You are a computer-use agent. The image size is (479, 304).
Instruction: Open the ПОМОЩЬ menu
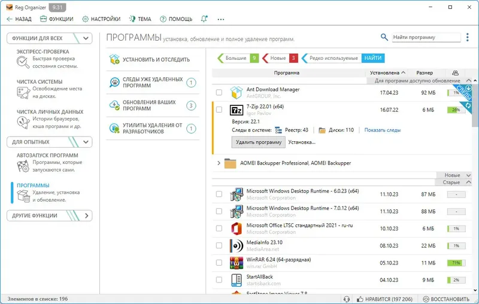click(x=176, y=19)
